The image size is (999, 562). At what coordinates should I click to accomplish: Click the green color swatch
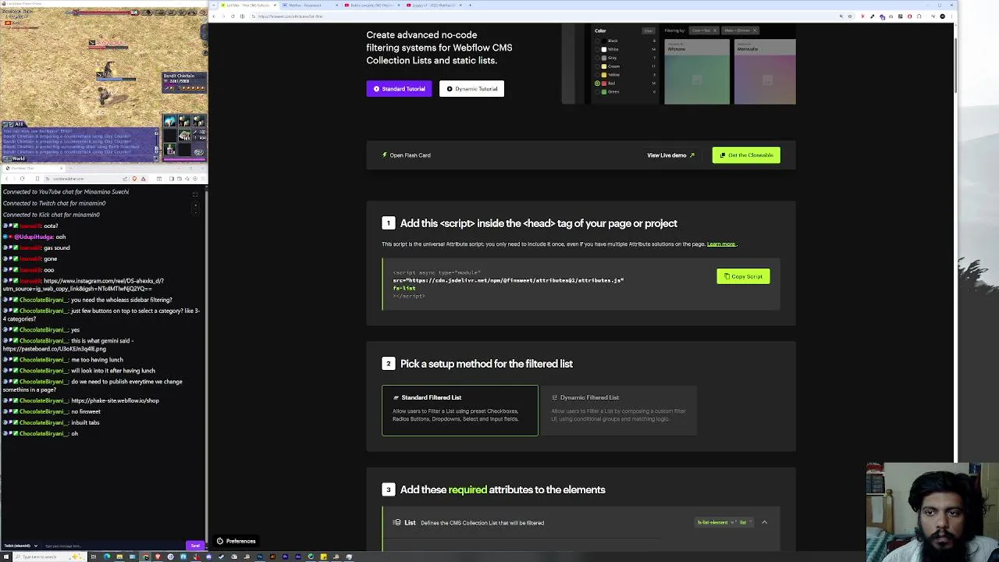(604, 92)
